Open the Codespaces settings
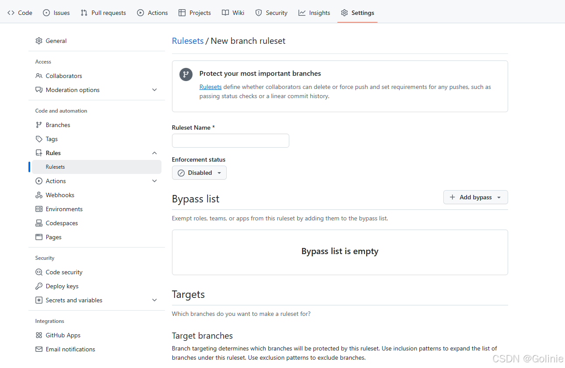The height and width of the screenshot is (368, 565). point(97,223)
